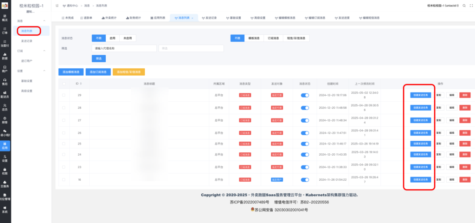Open 顾客 in the dark sidebar
The image size is (475, 223).
[x=5, y=120]
